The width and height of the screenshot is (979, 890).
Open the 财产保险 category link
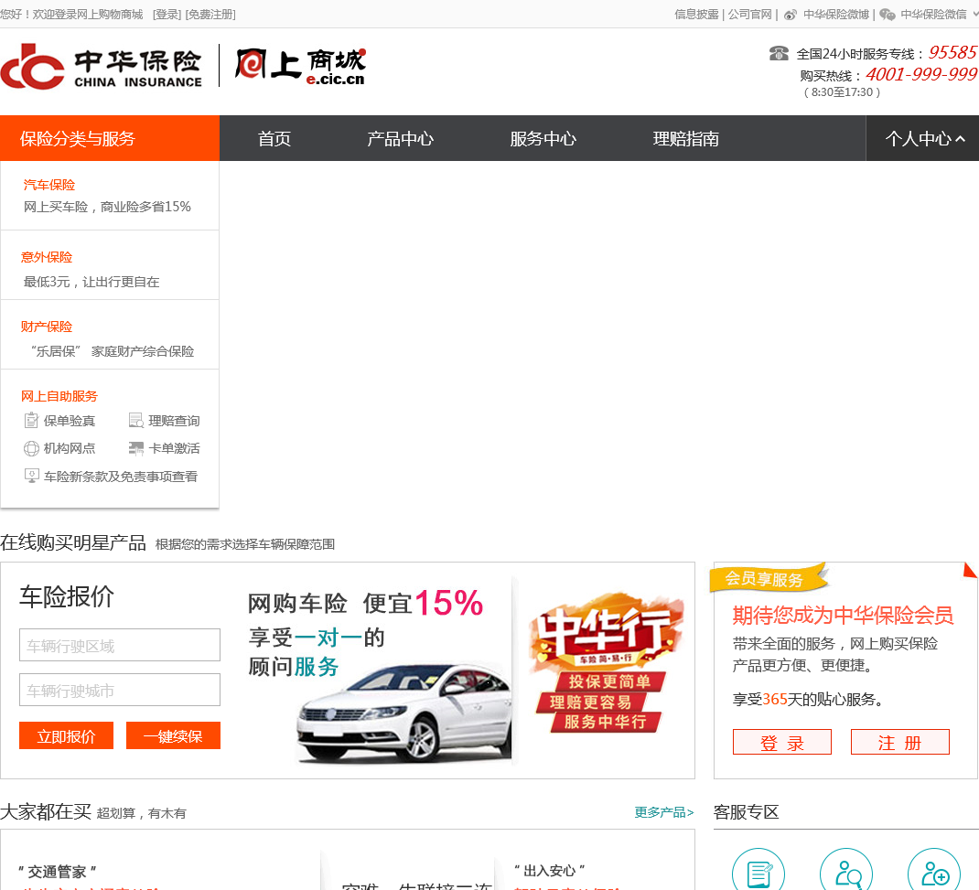pyautogui.click(x=46, y=327)
